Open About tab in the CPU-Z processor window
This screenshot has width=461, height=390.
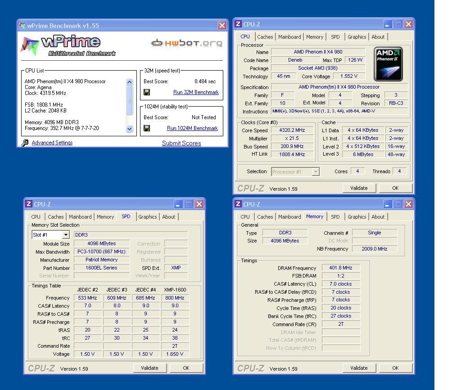pyautogui.click(x=378, y=37)
